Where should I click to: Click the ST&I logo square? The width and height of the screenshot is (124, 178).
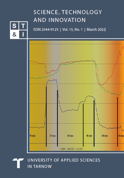(x=19, y=30)
